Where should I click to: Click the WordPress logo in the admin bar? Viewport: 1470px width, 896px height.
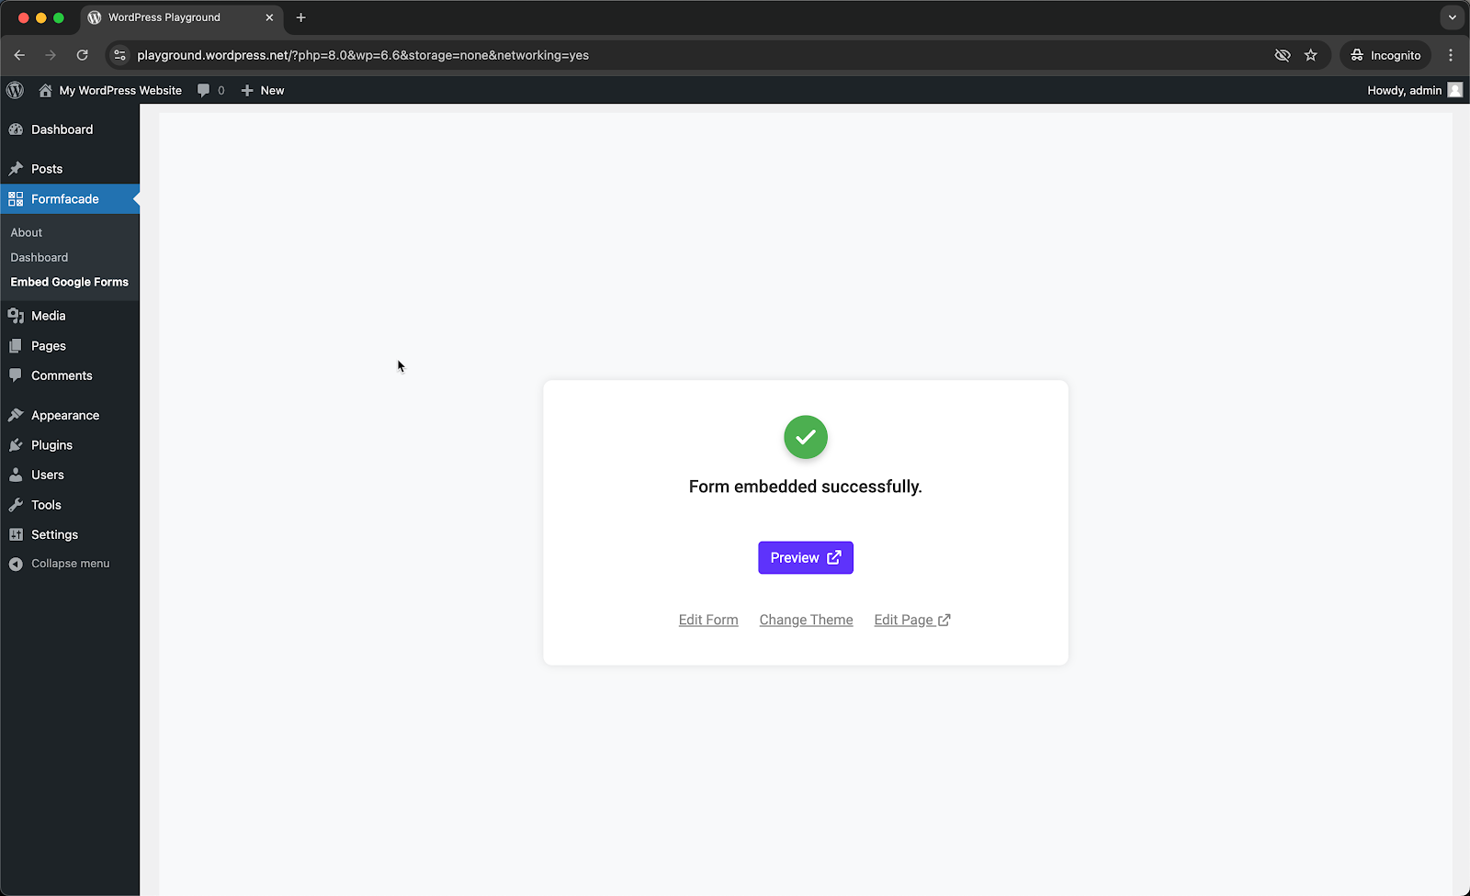[15, 90]
